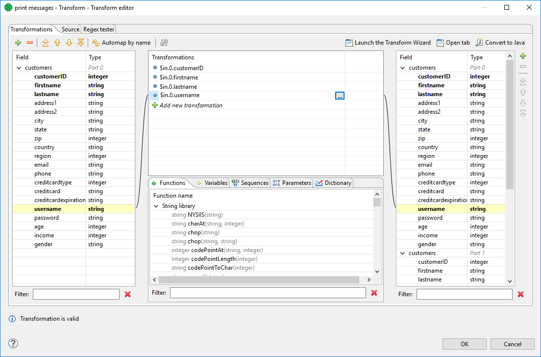
Task: Open the help question mark icon
Action: (14, 343)
